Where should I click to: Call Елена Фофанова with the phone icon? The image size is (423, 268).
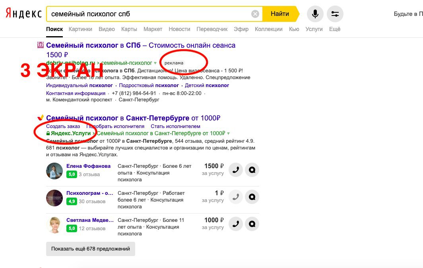click(235, 170)
